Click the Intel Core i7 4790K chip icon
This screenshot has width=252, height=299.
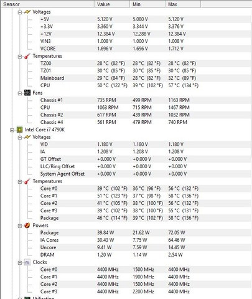[x=19, y=130]
